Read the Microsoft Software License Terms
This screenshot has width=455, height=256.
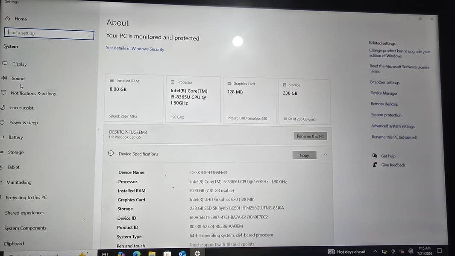pyautogui.click(x=399, y=69)
